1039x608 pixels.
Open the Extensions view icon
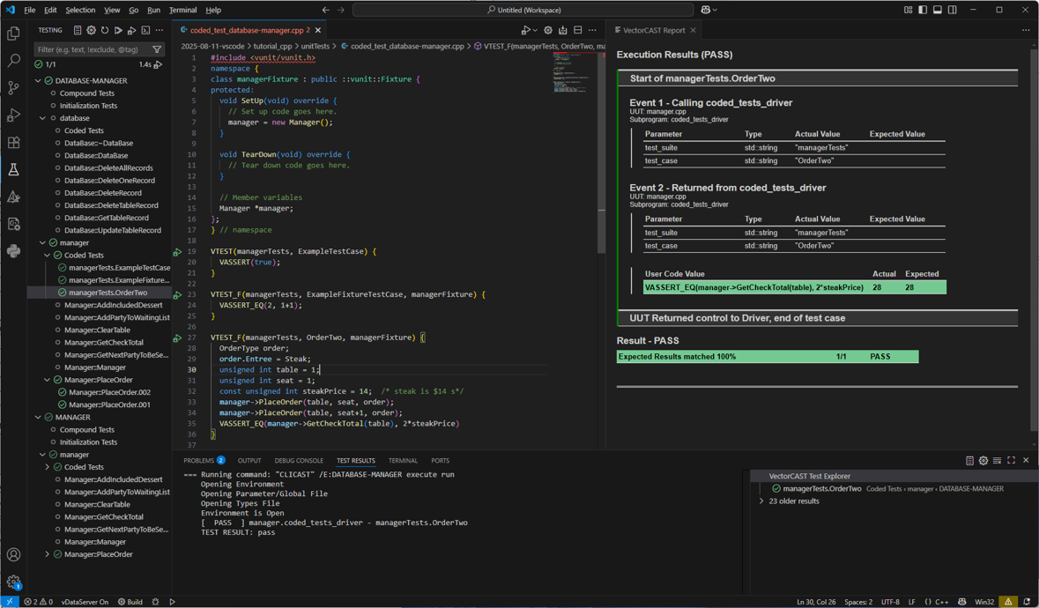tap(13, 142)
